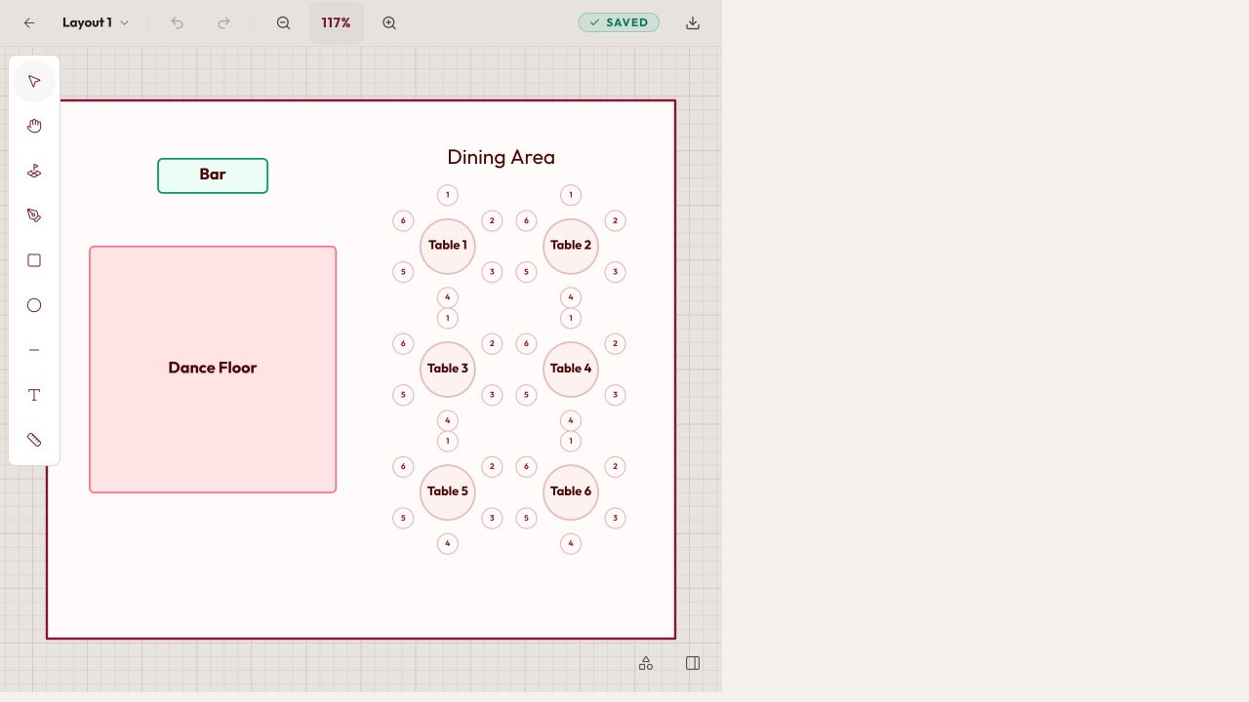Select the Dance Floor rectangle
Viewport: 1249px width, 702px height.
point(213,370)
